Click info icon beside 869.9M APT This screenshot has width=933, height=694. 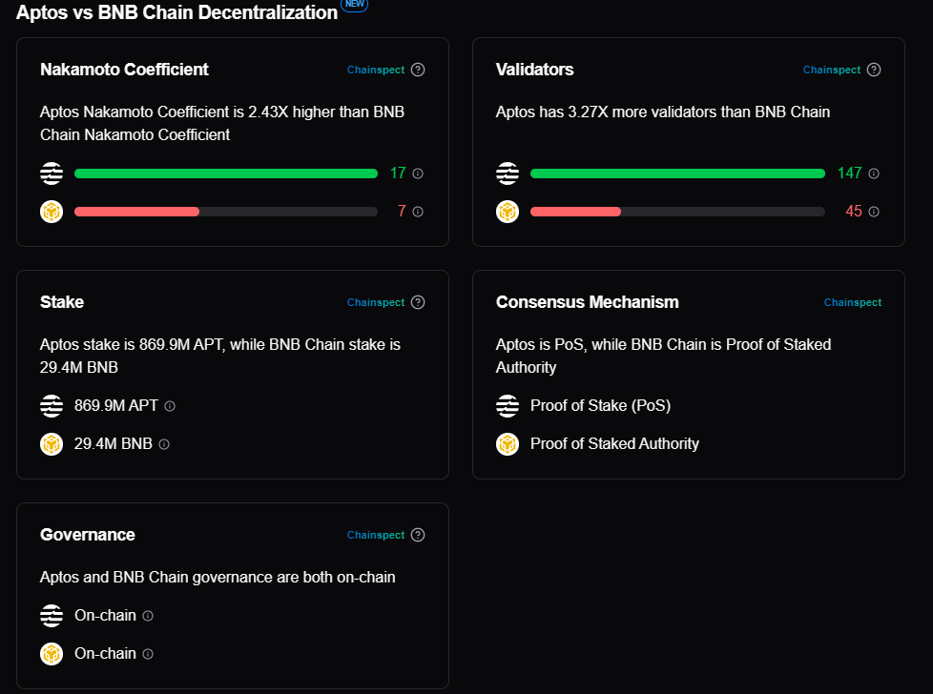pos(170,406)
